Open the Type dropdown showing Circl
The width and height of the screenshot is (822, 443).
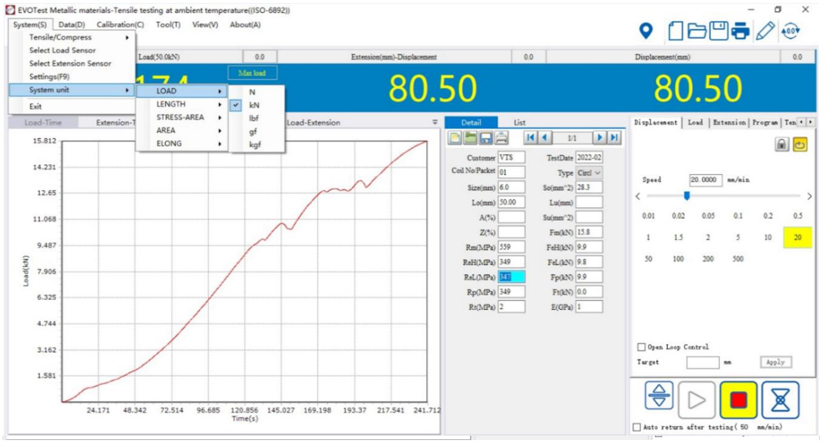coord(589,172)
